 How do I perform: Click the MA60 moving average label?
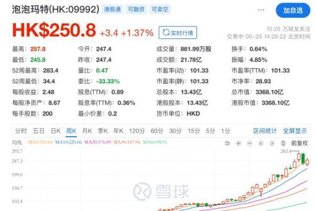pos(155,142)
